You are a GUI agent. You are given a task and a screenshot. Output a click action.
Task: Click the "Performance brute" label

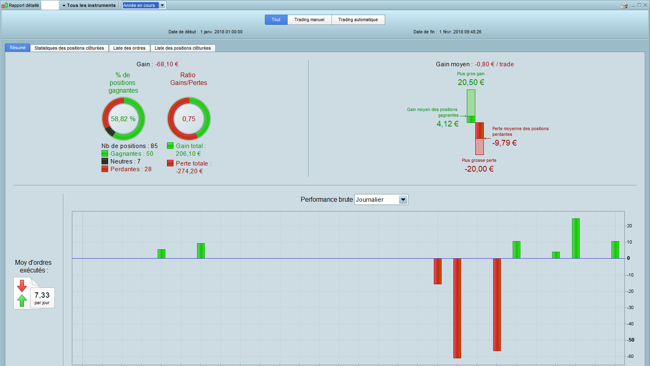[327, 200]
